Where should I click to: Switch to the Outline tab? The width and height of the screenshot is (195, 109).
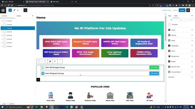(x=19, y=16)
